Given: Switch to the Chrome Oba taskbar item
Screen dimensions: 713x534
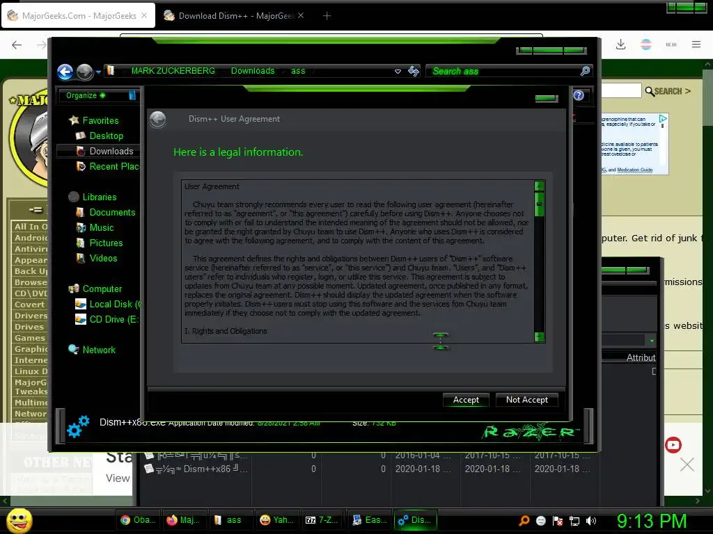Looking at the screenshot, I should (139, 520).
